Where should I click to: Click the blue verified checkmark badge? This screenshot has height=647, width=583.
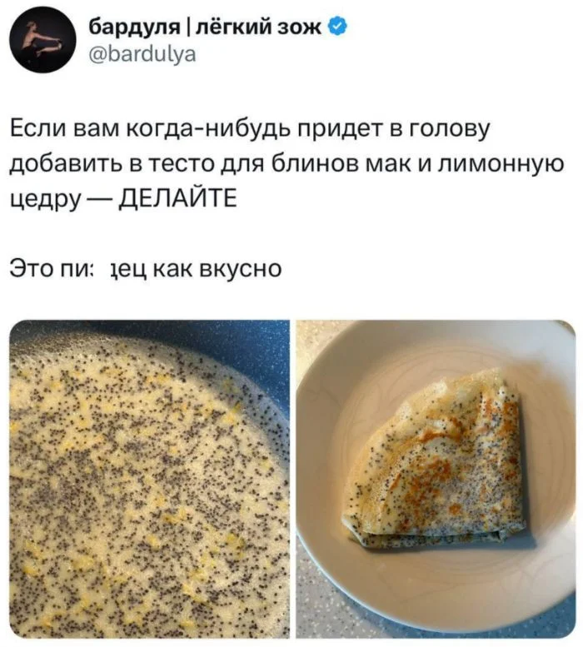click(x=337, y=27)
